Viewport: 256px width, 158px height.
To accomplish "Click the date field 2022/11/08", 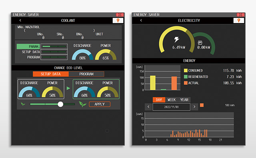I will point(172,107).
